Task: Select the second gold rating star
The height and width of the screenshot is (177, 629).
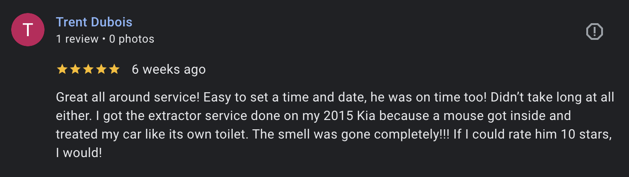Action: [74, 70]
